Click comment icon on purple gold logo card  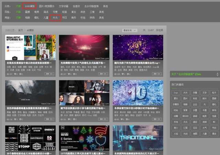pos(128,74)
